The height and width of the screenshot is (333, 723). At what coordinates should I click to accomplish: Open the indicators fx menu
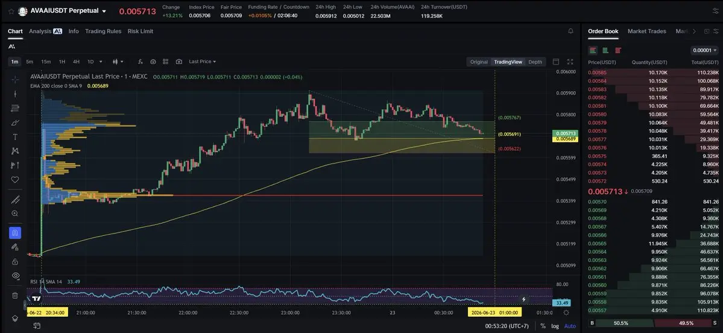[x=140, y=62]
